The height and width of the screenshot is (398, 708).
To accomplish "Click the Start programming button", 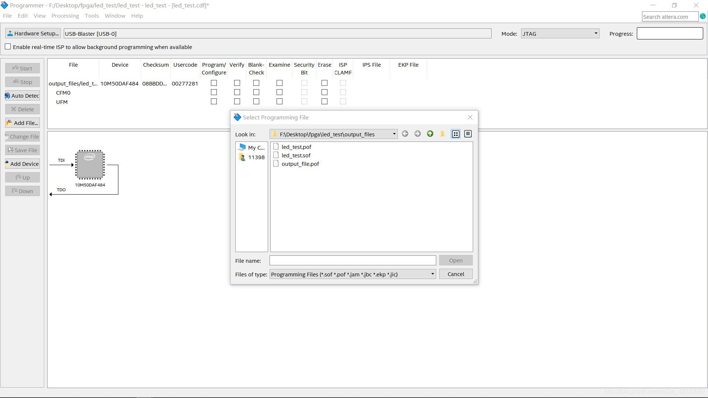I will [22, 68].
